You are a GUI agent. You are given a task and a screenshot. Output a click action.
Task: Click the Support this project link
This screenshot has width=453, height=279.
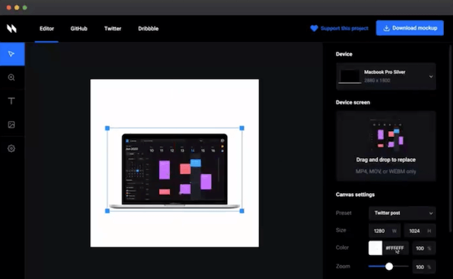(x=344, y=28)
